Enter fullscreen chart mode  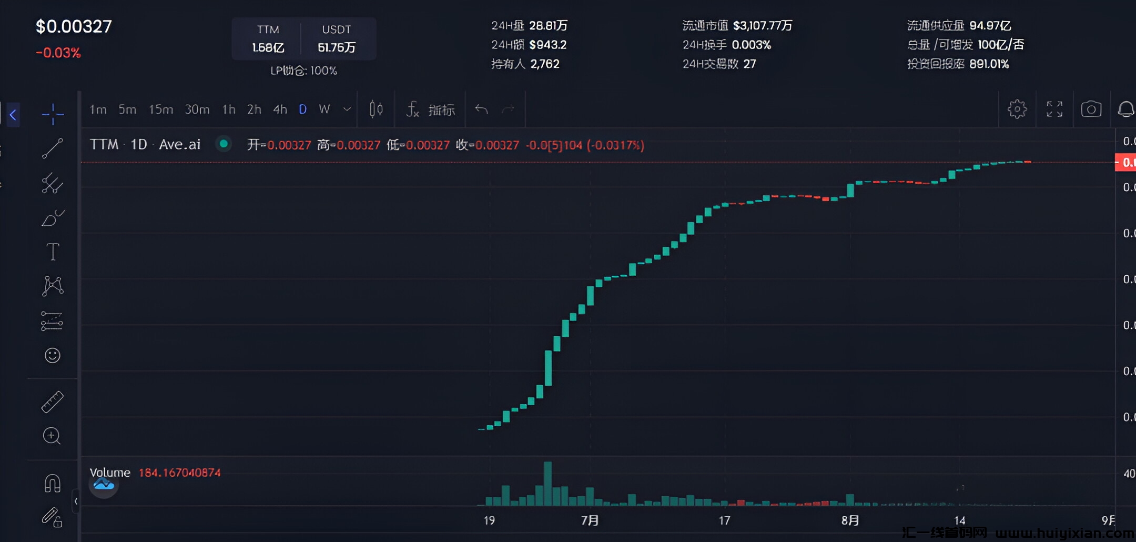[x=1054, y=109]
